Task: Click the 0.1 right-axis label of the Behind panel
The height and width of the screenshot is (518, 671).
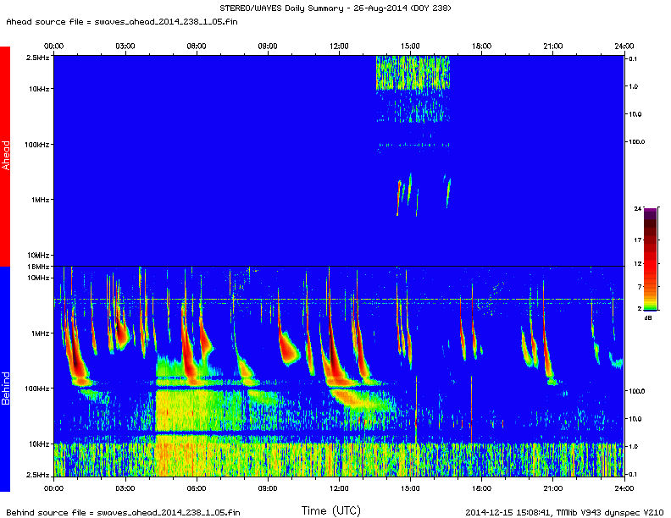Action: [633, 474]
